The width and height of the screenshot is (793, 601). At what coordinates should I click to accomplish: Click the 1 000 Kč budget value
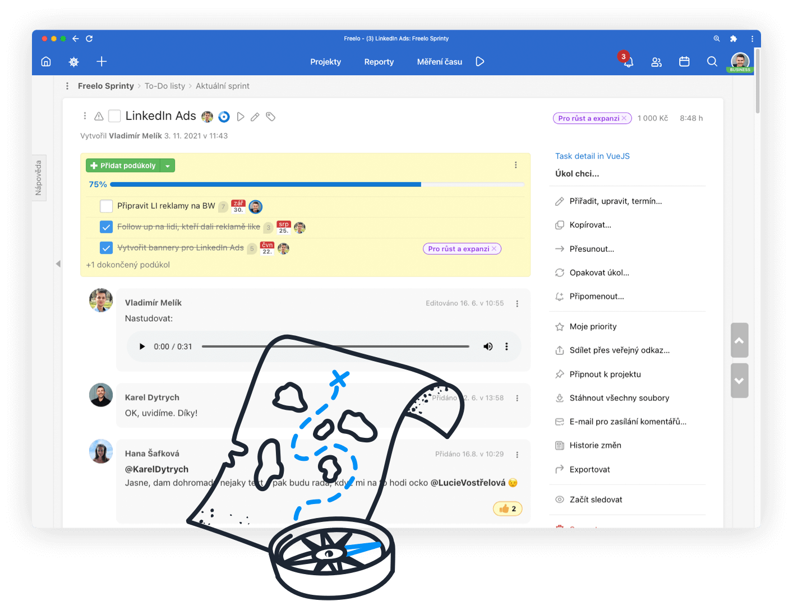tap(652, 118)
